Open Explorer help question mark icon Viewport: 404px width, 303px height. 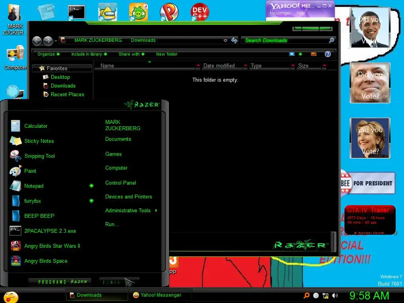click(328, 54)
